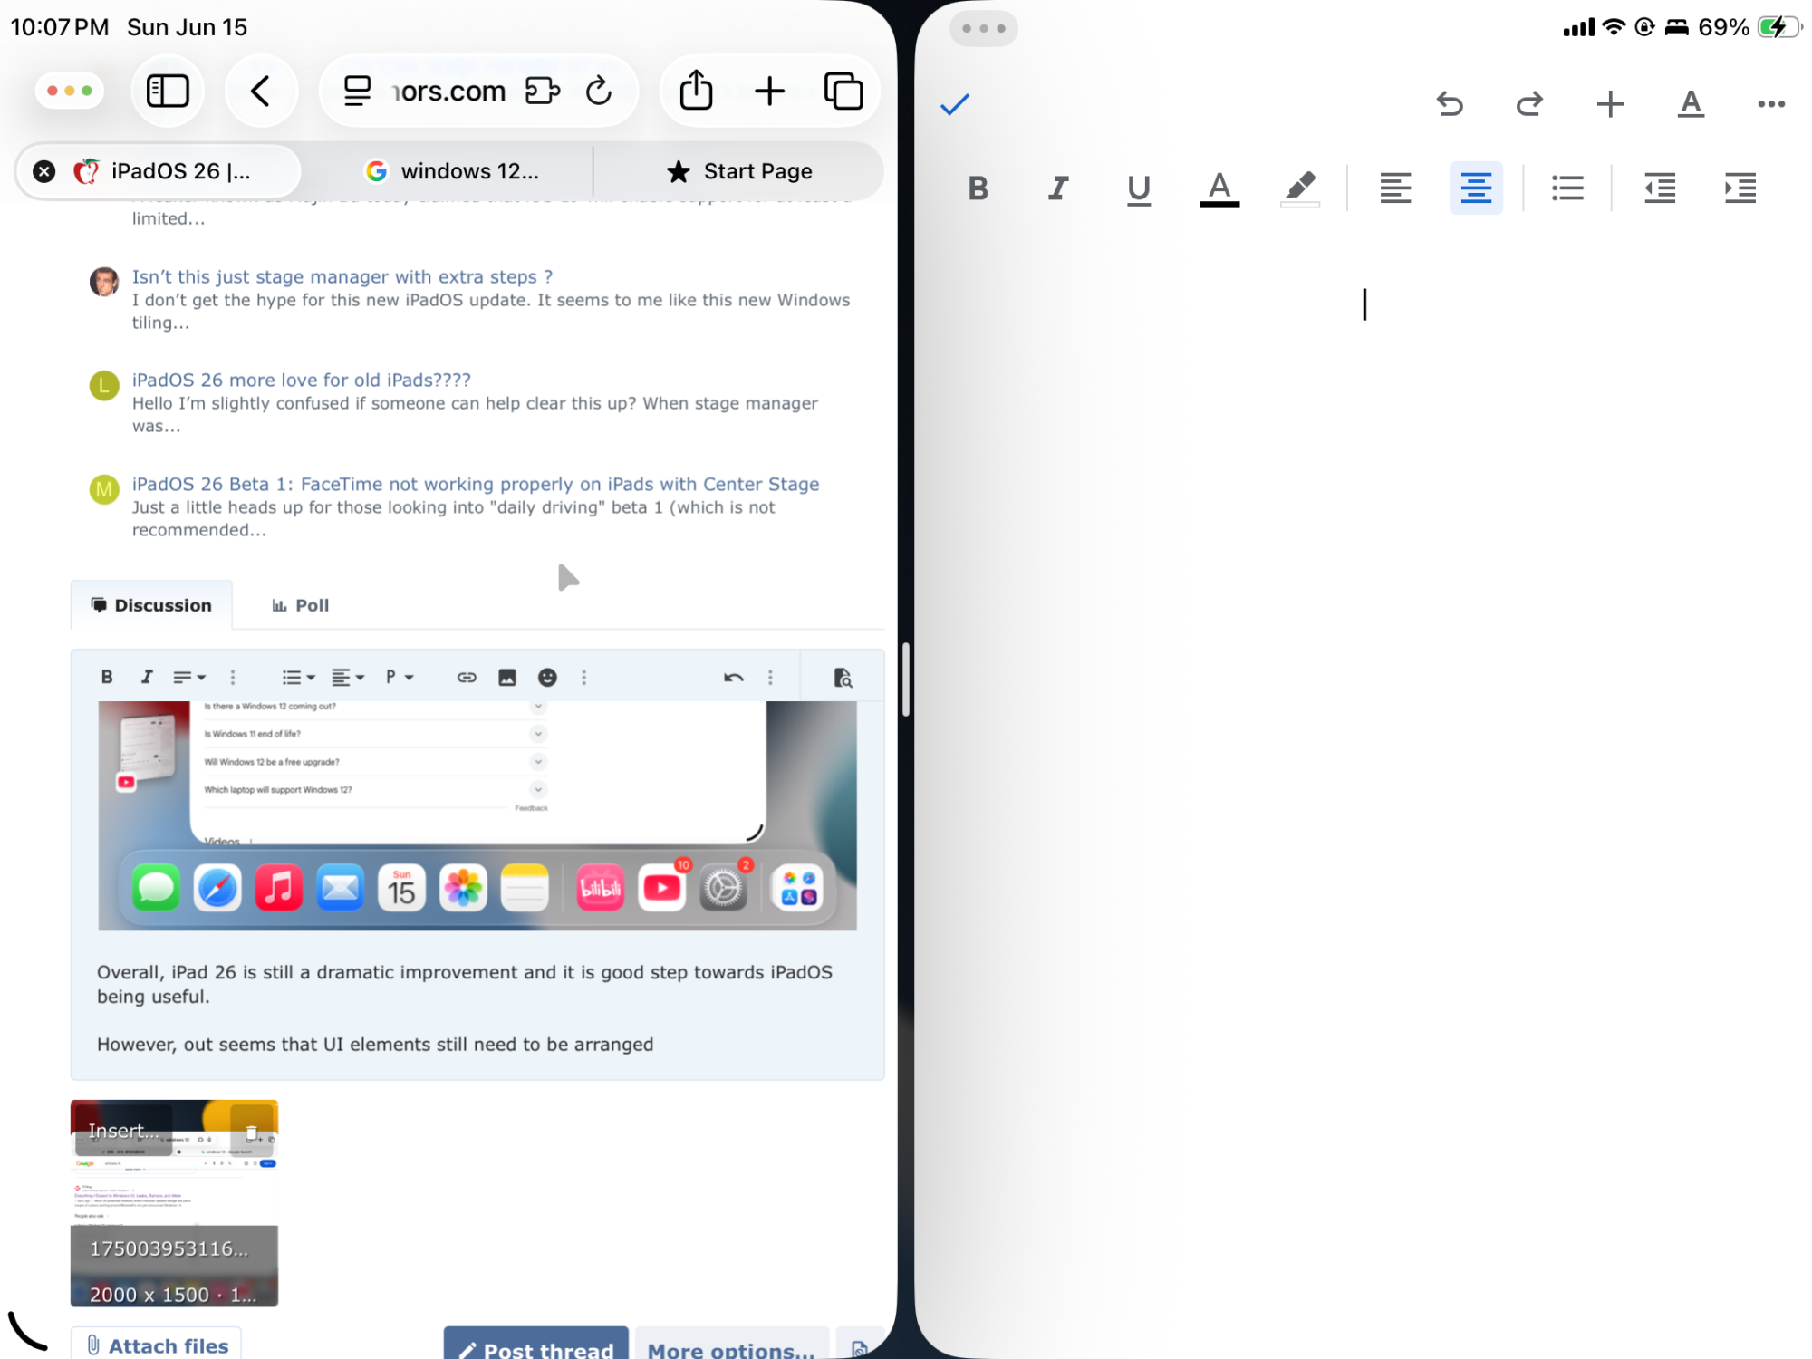The height and width of the screenshot is (1359, 1812).
Task: Open Safari share sheet
Action: (696, 91)
